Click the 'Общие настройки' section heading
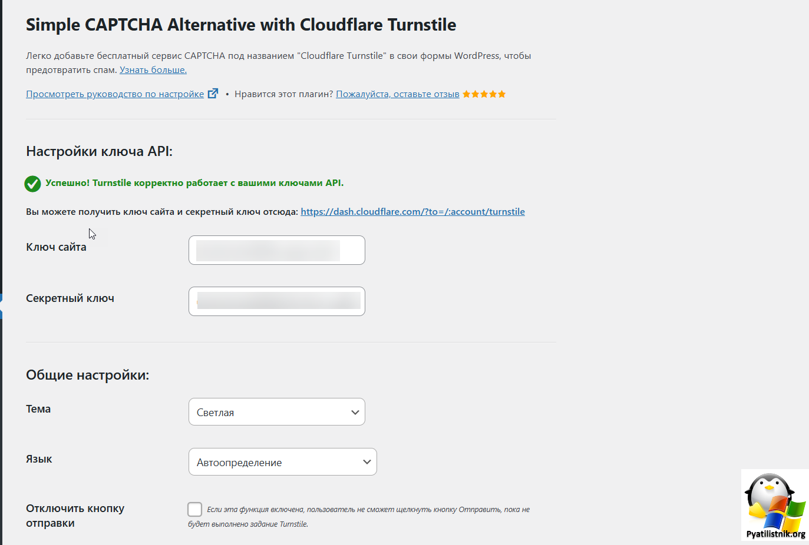Image resolution: width=809 pixels, height=545 pixels. [x=87, y=375]
